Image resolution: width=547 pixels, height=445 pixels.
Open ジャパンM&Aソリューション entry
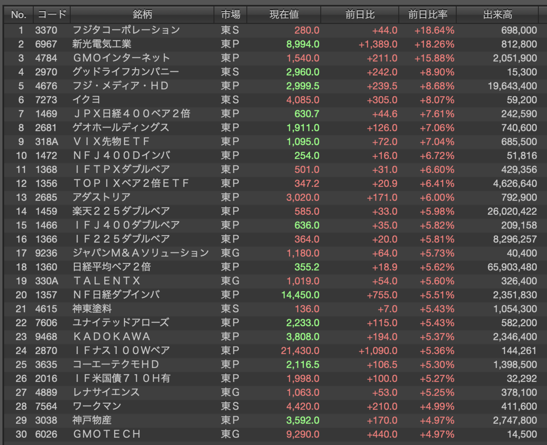pyautogui.click(x=141, y=253)
